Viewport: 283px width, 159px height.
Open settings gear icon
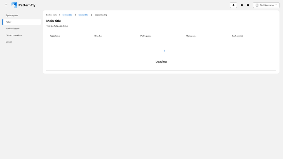click(x=242, y=5)
